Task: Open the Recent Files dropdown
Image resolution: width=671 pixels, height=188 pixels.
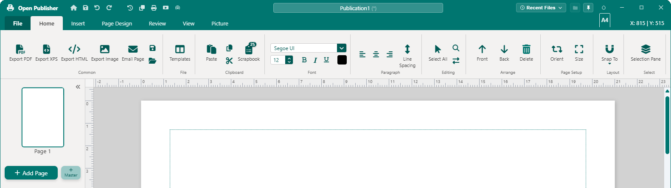Action: 541,8
